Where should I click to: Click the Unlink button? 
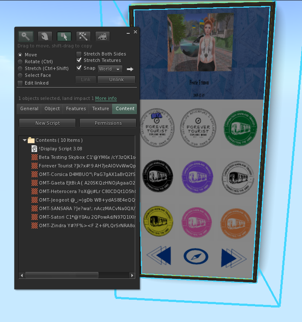116,80
